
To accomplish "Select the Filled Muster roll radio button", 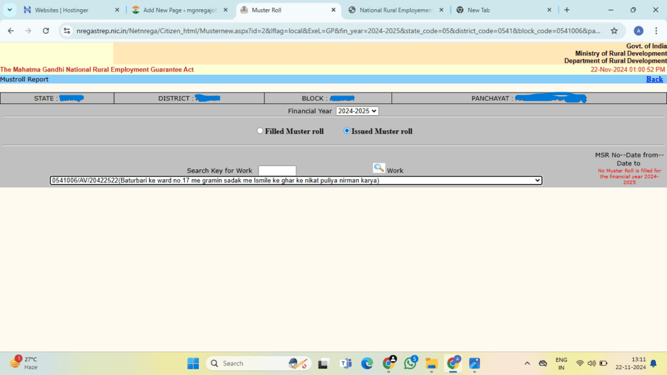I will [x=260, y=131].
